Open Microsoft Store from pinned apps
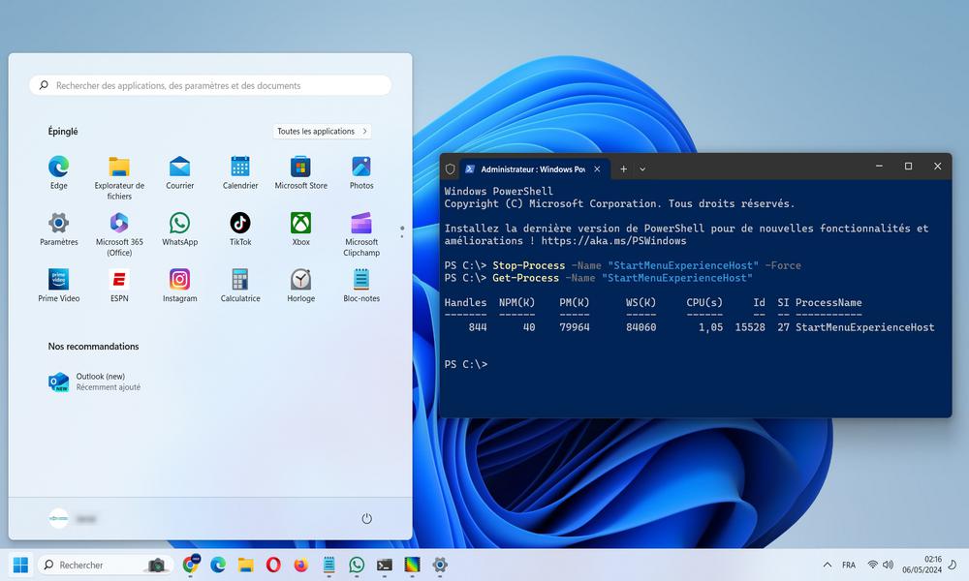Image resolution: width=969 pixels, height=581 pixels. (300, 168)
